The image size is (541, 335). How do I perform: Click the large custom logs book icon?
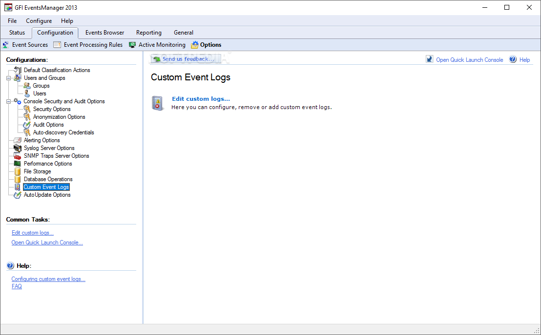tap(157, 103)
